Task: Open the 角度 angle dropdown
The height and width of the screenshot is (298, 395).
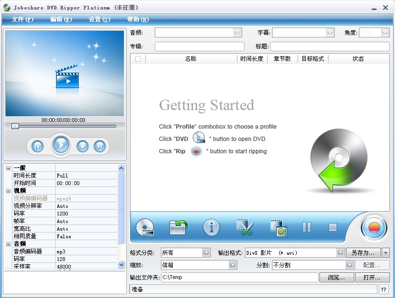Action: pos(385,32)
